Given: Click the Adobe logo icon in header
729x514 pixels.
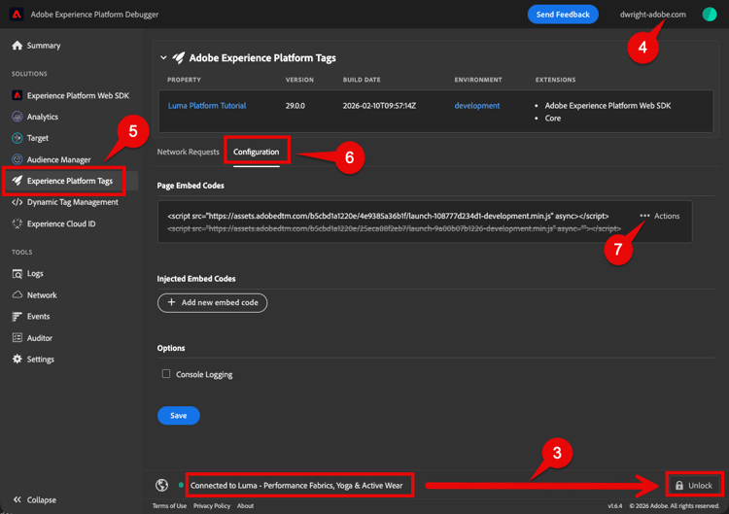Looking at the screenshot, I should coord(17,14).
